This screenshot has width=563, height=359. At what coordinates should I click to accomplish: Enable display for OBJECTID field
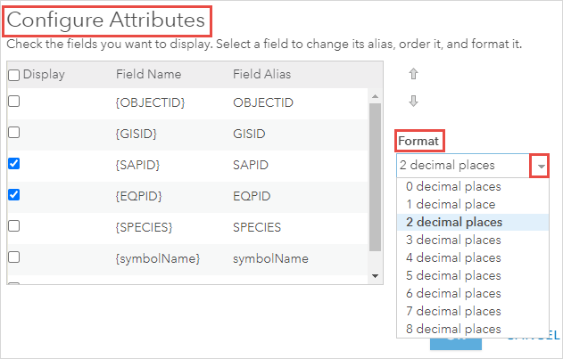pyautogui.click(x=13, y=102)
